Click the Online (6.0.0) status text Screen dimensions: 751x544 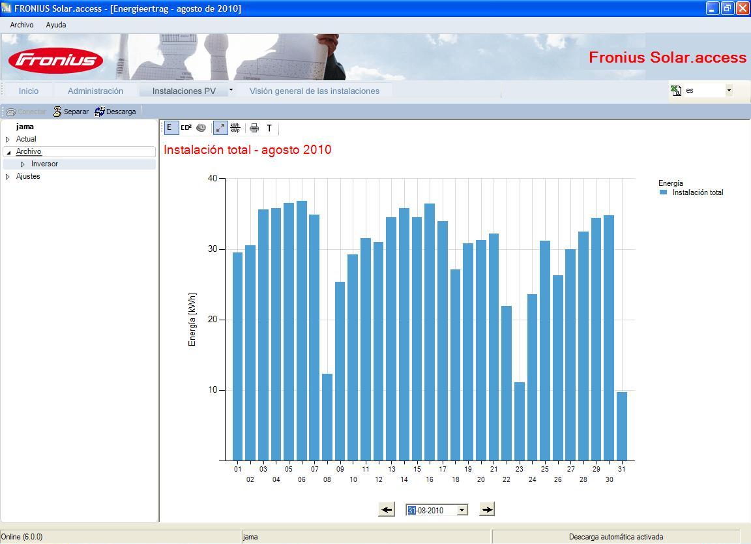[22, 537]
